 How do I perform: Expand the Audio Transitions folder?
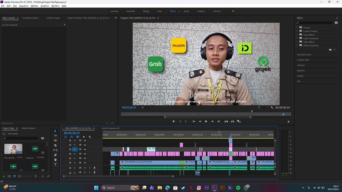pos(297,38)
